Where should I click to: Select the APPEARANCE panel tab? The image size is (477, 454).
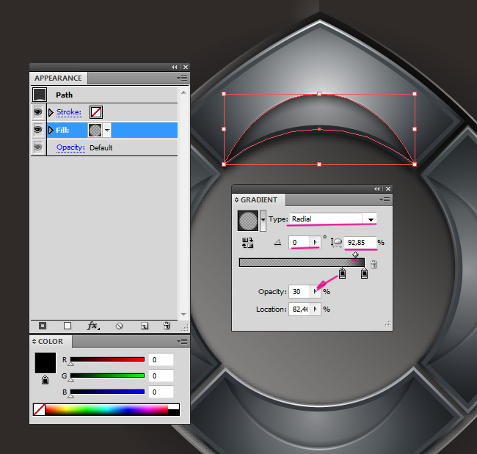(58, 78)
